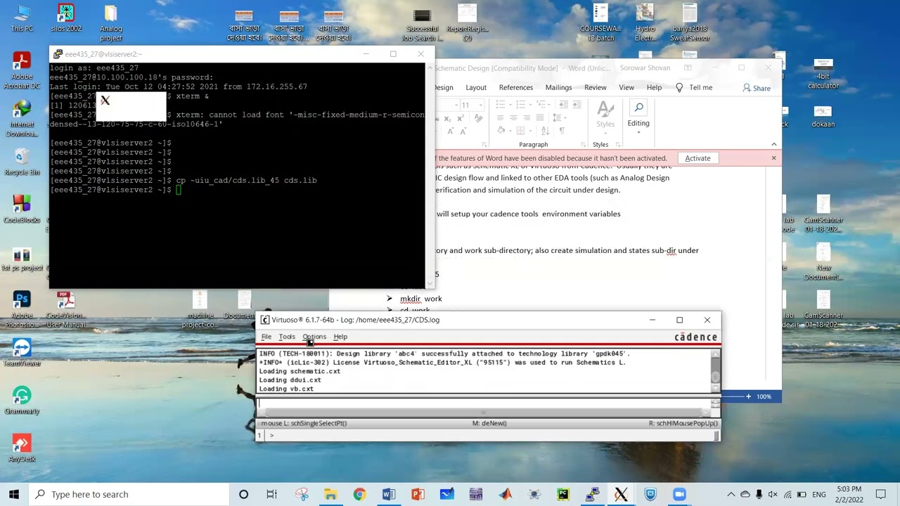This screenshot has width=900, height=506.
Task: Click the Zoom icon on the taskbar
Action: (679, 494)
